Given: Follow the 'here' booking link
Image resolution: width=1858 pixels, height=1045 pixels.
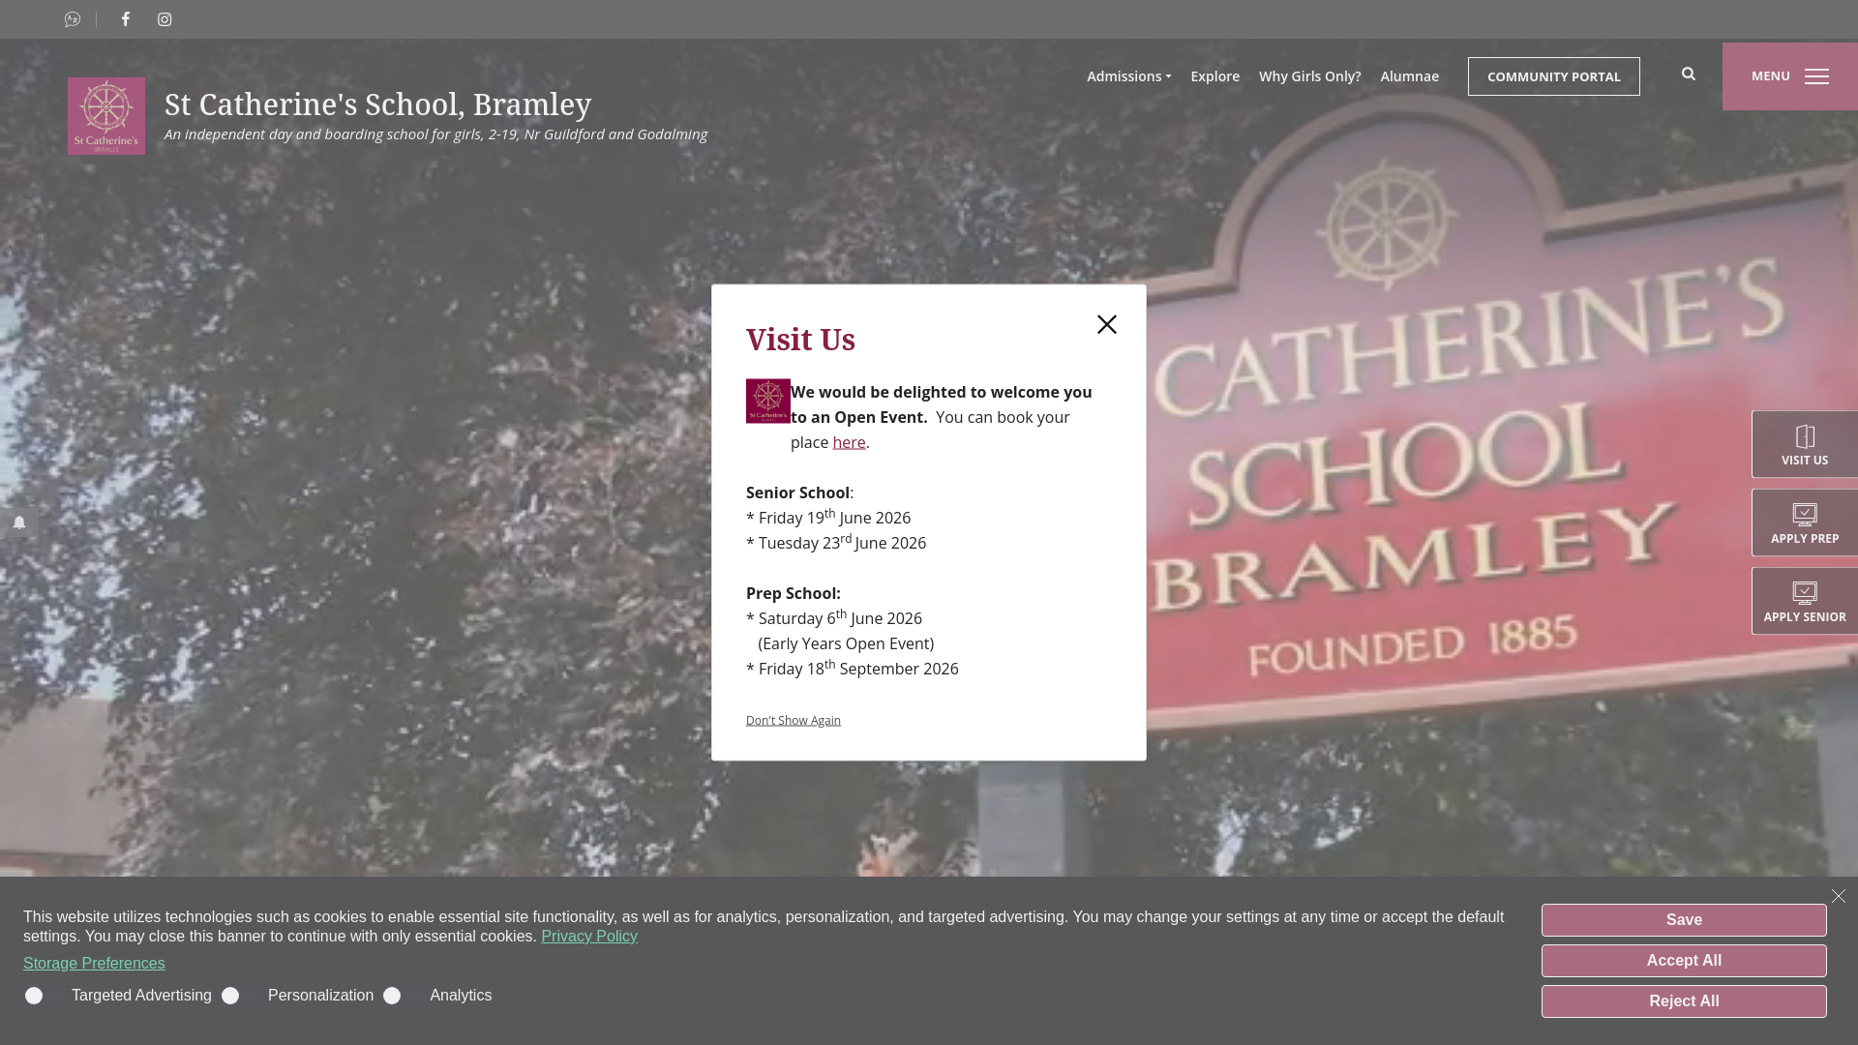Looking at the screenshot, I should point(849,442).
